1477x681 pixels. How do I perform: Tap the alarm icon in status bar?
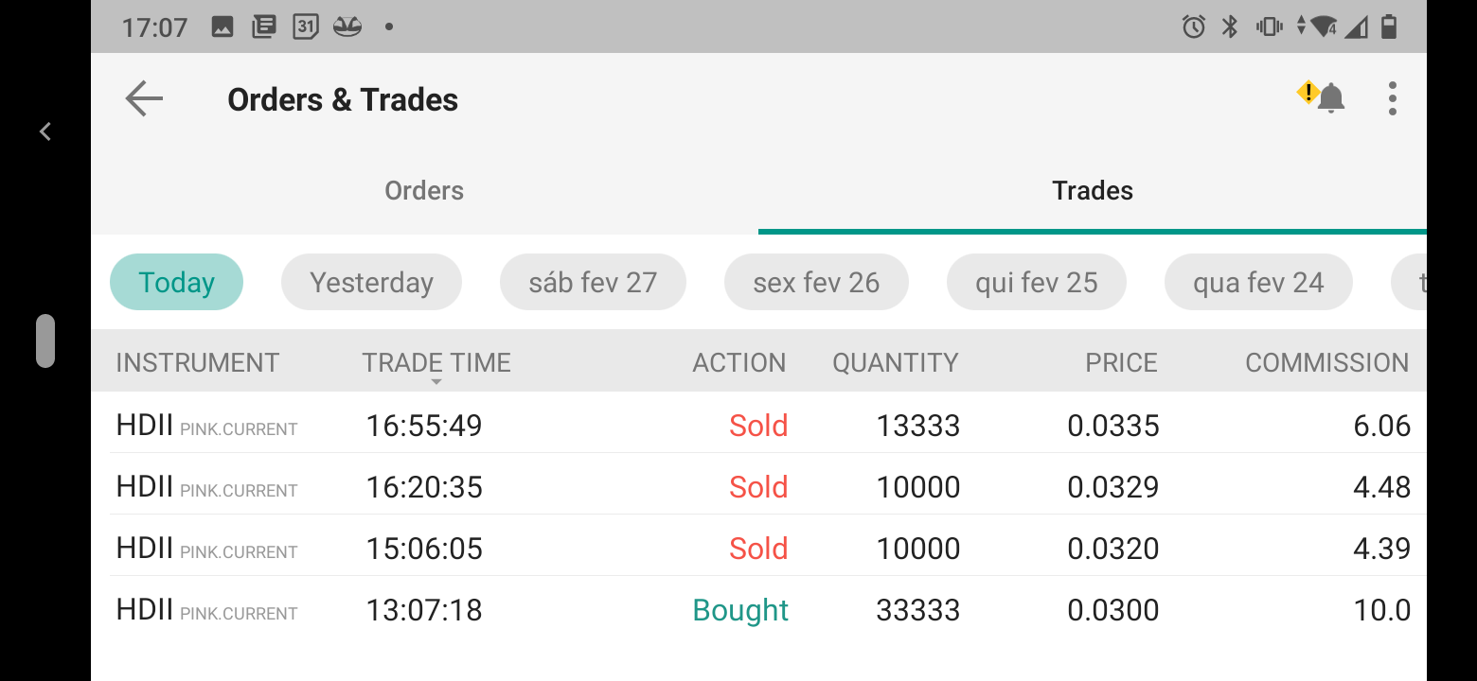click(1193, 26)
